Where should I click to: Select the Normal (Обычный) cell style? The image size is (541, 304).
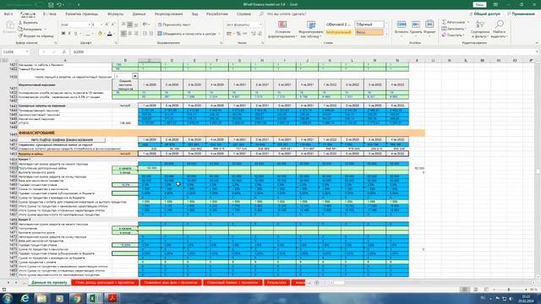(x=369, y=24)
